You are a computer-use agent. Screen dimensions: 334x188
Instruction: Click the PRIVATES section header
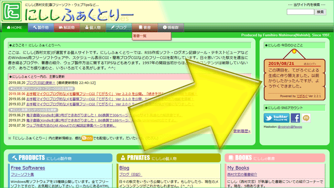tap(169, 158)
